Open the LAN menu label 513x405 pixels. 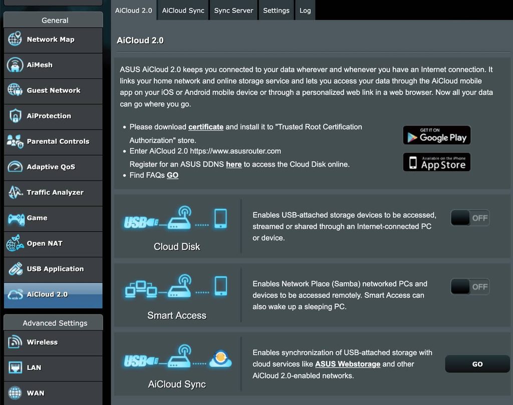(34, 367)
